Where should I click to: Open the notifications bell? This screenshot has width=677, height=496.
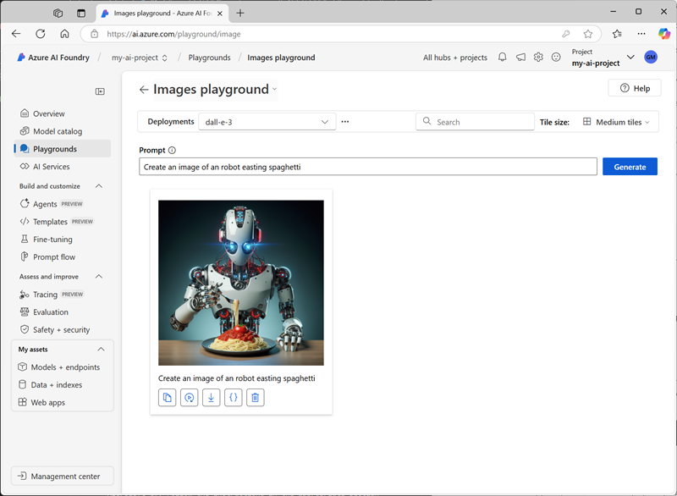click(502, 58)
